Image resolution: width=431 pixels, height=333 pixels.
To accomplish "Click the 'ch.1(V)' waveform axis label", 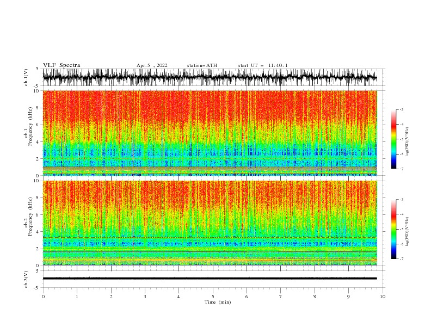I will pos(26,77).
